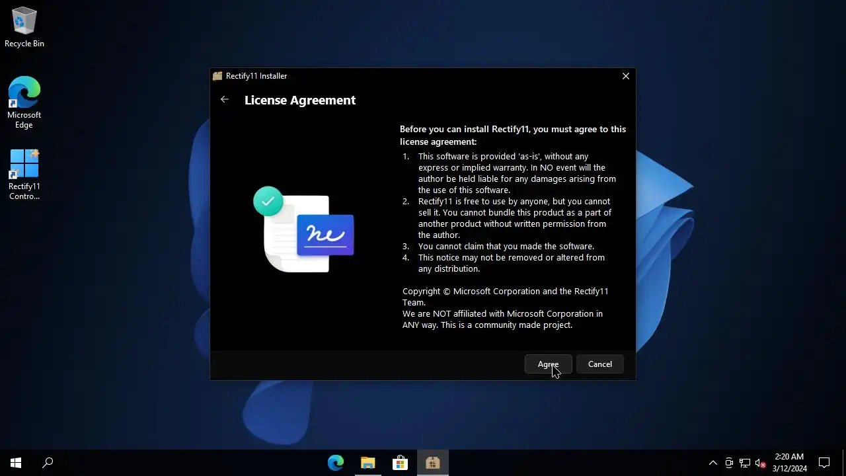The height and width of the screenshot is (476, 846).
Task: Select the Rectify11 Control Center desktop shortcut
Action: coord(24,175)
